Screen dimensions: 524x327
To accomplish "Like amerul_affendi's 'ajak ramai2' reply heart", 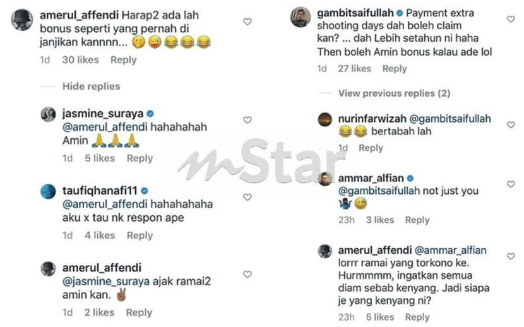I will tap(247, 274).
